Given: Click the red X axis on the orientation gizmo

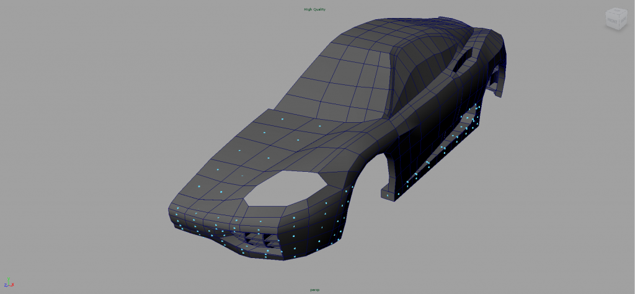Looking at the screenshot, I should (x=12, y=285).
